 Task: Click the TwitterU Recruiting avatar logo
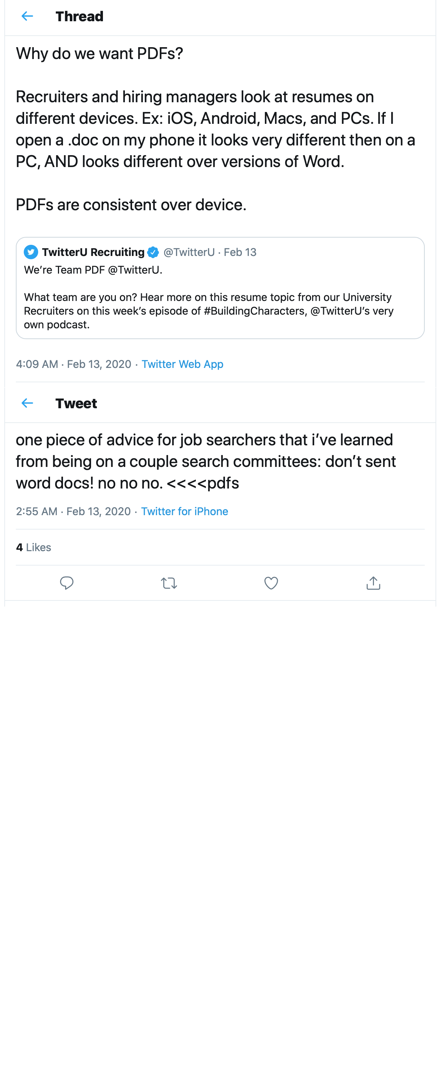tap(31, 252)
